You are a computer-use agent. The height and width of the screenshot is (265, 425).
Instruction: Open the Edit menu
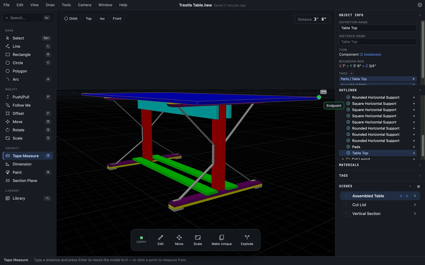coord(20,5)
